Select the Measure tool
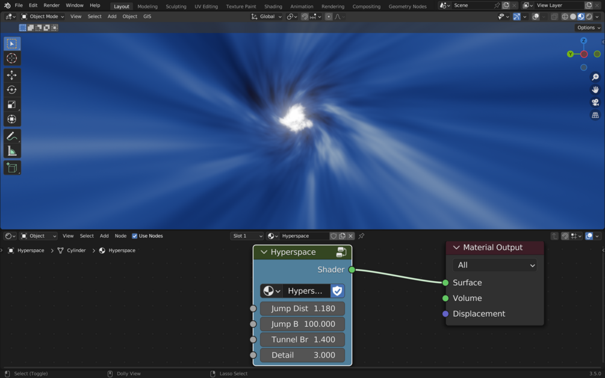 [x=11, y=149]
